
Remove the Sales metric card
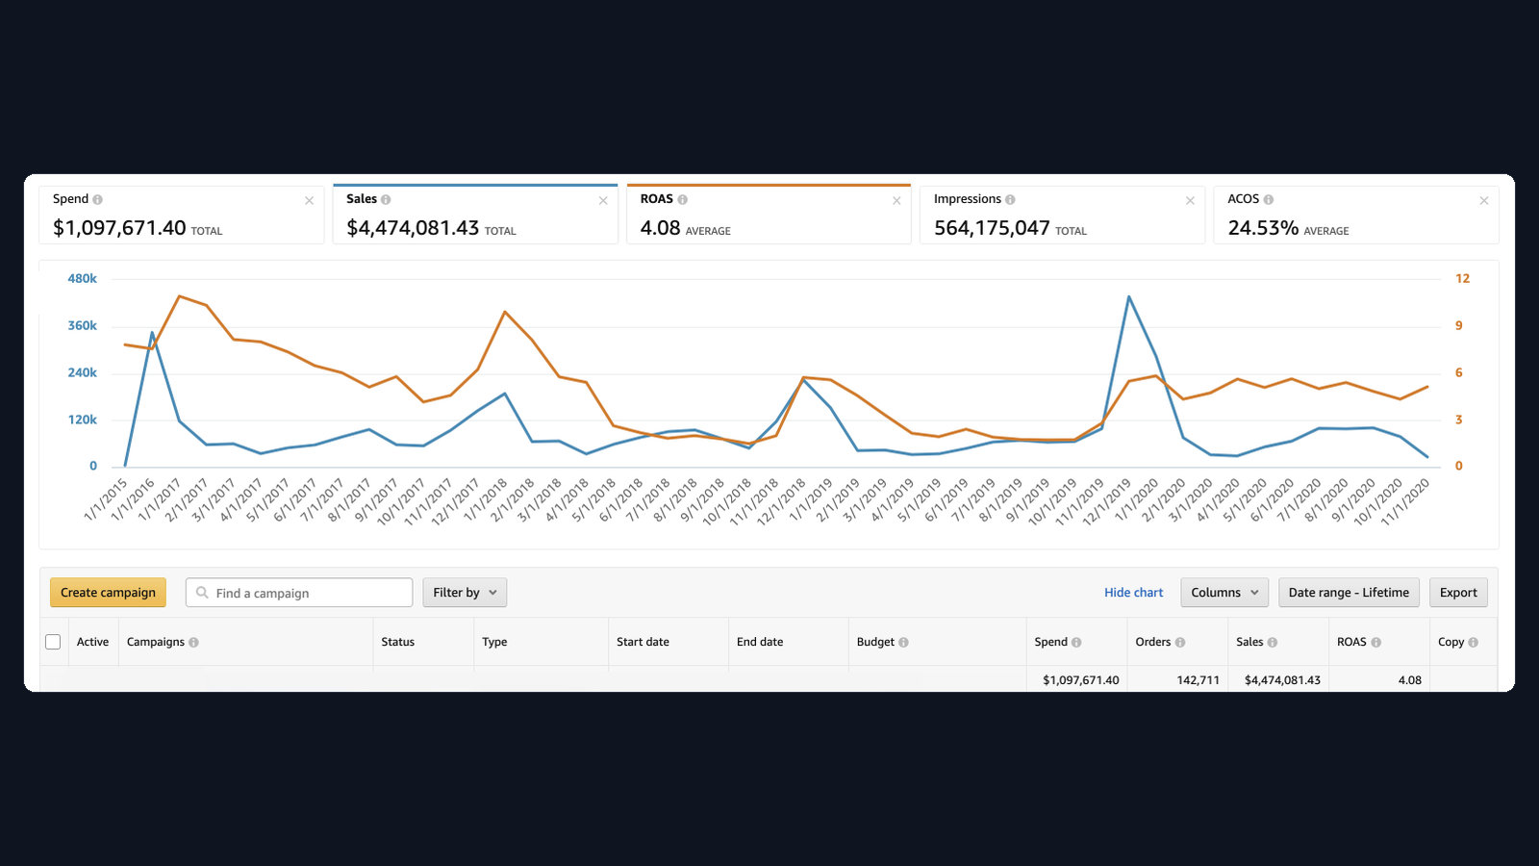pos(603,200)
